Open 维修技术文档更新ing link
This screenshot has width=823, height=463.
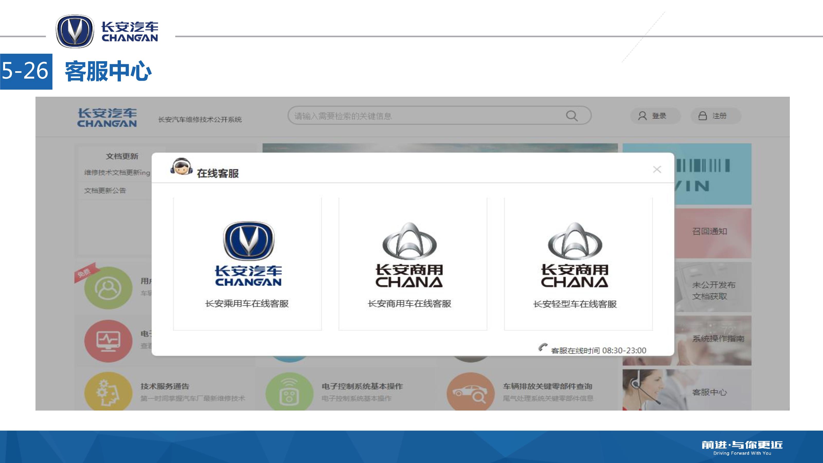tap(117, 173)
